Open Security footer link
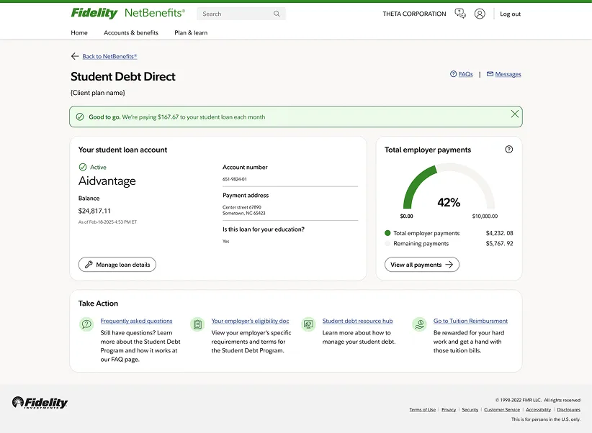Screen dimensions: 592x433 470,409
